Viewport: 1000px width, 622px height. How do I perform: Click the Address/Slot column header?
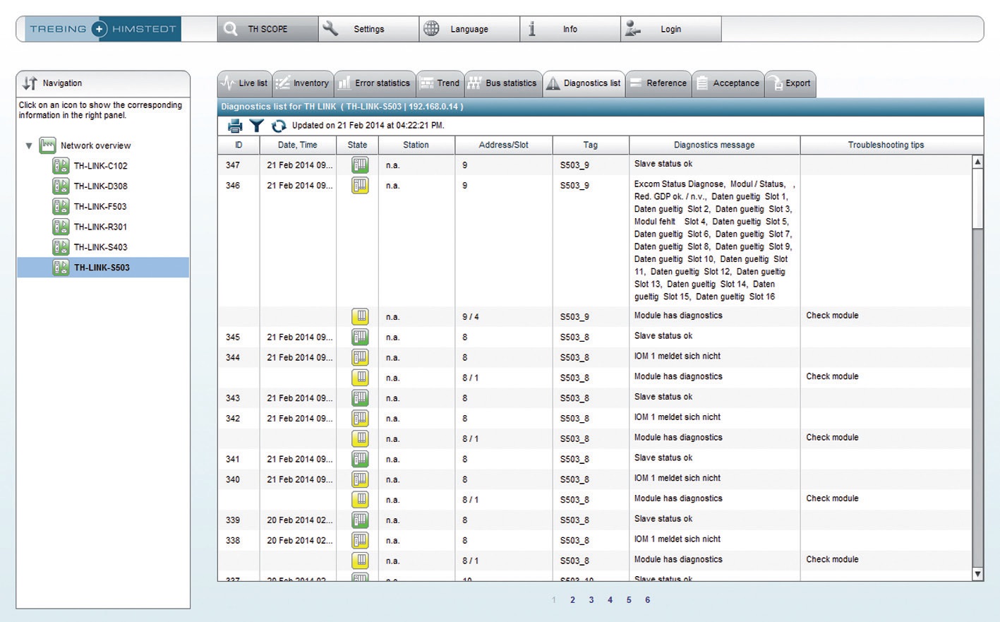(x=504, y=145)
